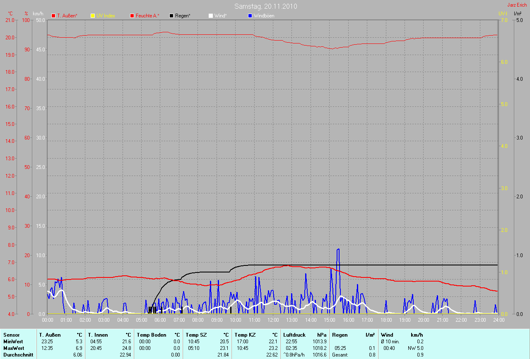Click the l/m² axis header on the right
The width and height of the screenshot is (530, 359).
point(517,13)
